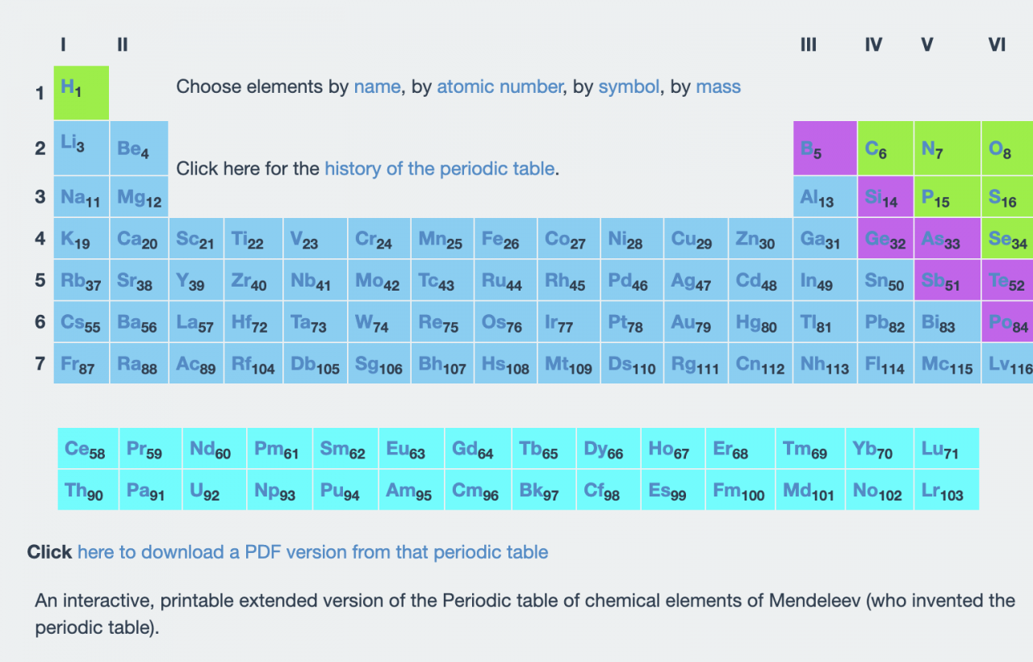This screenshot has height=662, width=1033.
Task: Choose elements by mass
Action: pos(717,86)
